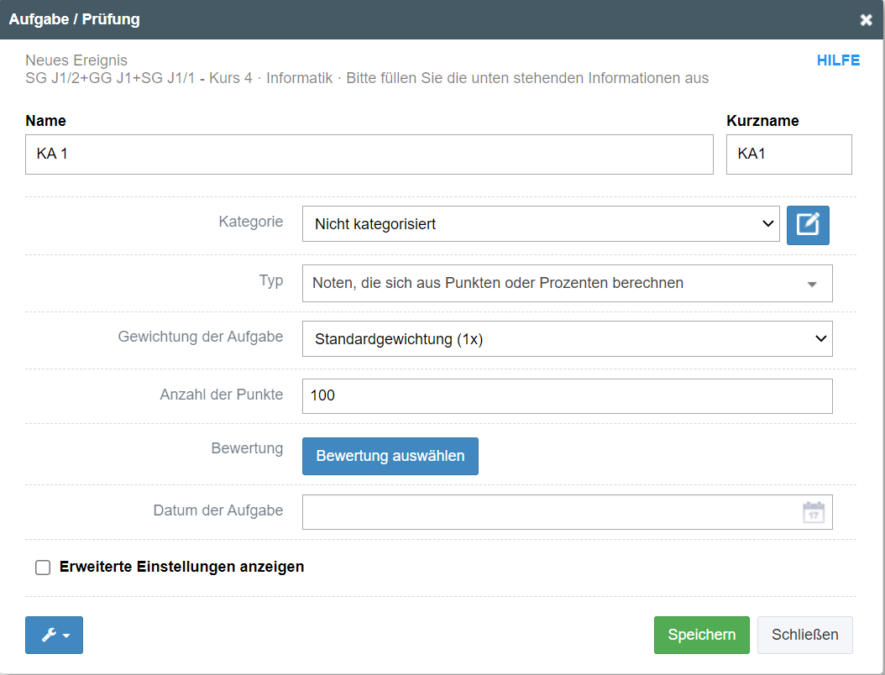Click the edit category pencil icon

[x=808, y=225]
